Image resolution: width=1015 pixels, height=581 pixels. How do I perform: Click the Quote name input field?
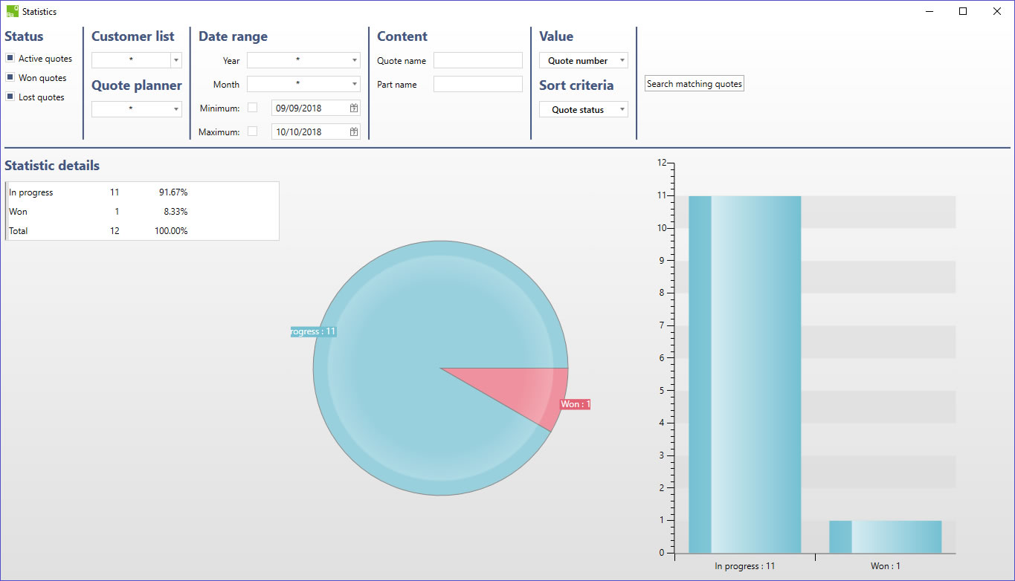478,60
